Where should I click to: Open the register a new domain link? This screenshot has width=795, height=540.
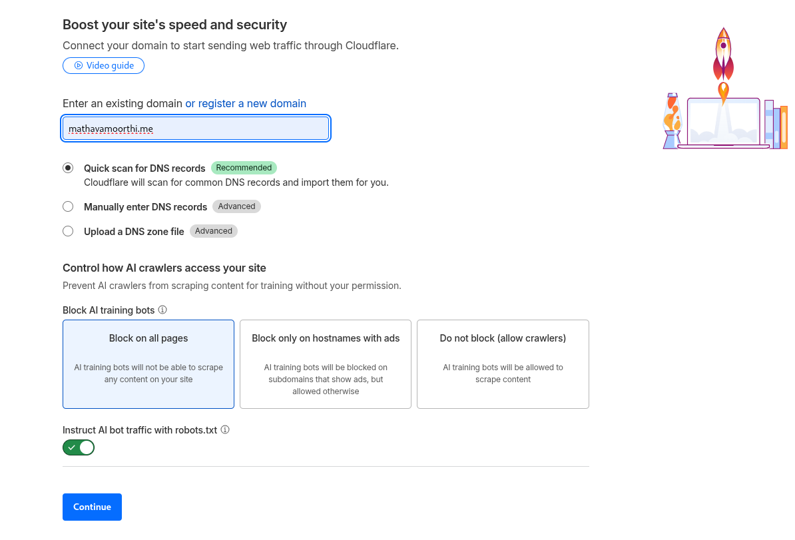click(x=246, y=103)
